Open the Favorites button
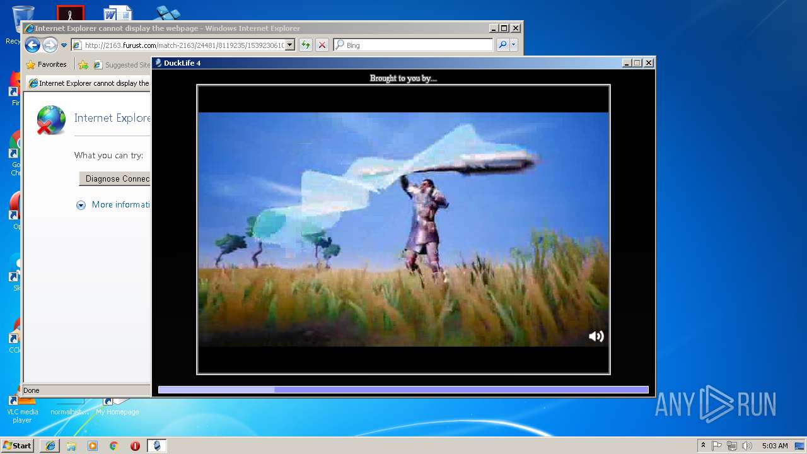Screen dimensions: 807x454 coord(46,64)
